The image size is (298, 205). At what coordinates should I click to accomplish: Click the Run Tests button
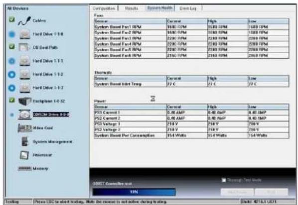(237, 192)
